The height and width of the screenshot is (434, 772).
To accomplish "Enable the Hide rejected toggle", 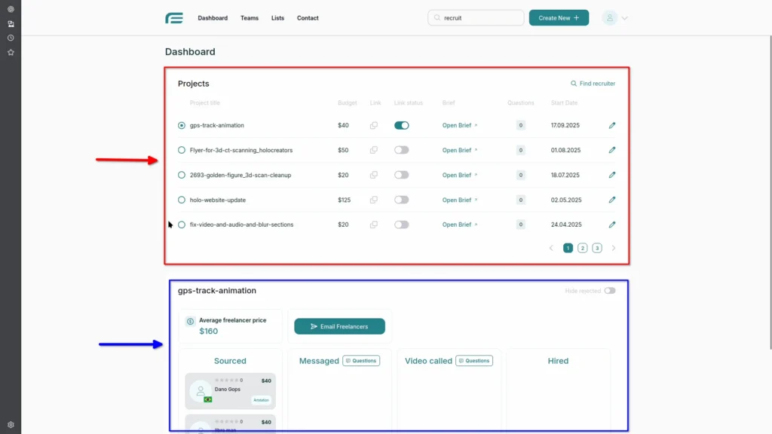I will point(611,290).
